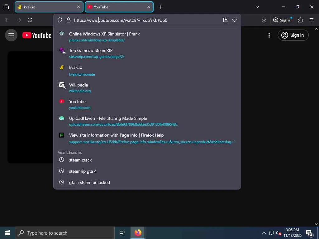The image size is (319, 239).
Task: Reload the current page
Action: point(30,20)
